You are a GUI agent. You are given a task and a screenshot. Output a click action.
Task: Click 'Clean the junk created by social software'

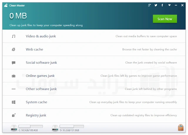[151, 62]
